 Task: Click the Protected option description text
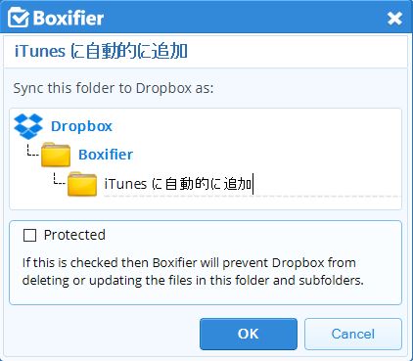pyautogui.click(x=193, y=271)
